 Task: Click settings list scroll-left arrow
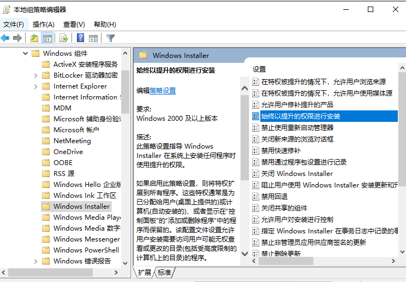(254, 261)
